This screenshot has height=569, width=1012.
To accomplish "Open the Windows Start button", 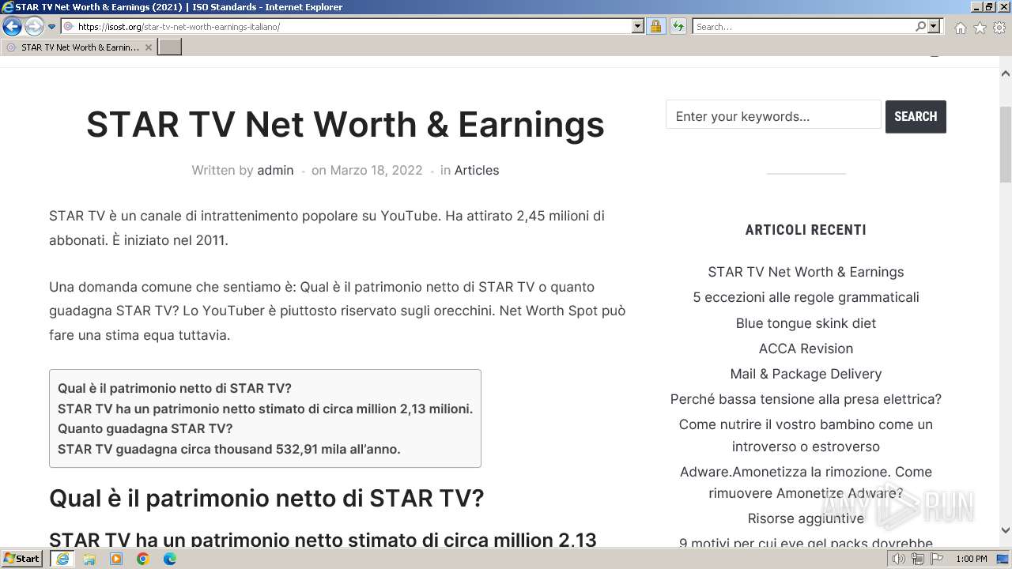I will [22, 559].
